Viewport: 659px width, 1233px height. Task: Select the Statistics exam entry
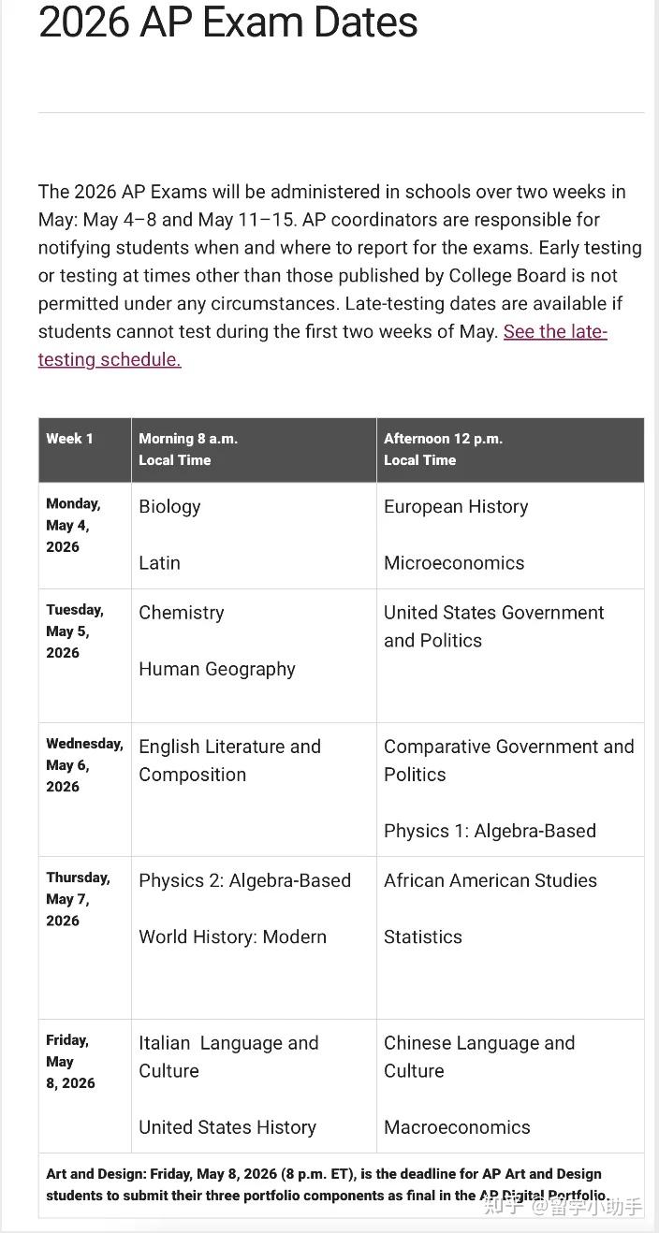423,936
